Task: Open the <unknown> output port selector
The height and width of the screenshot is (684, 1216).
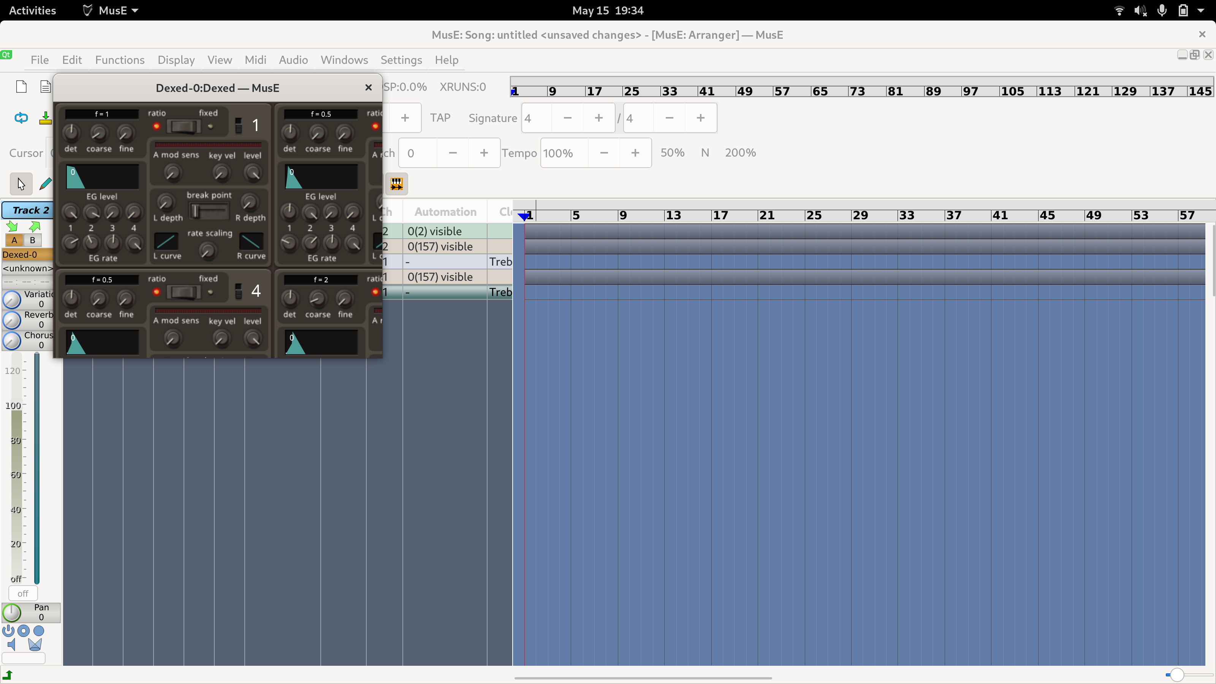Action: tap(27, 268)
